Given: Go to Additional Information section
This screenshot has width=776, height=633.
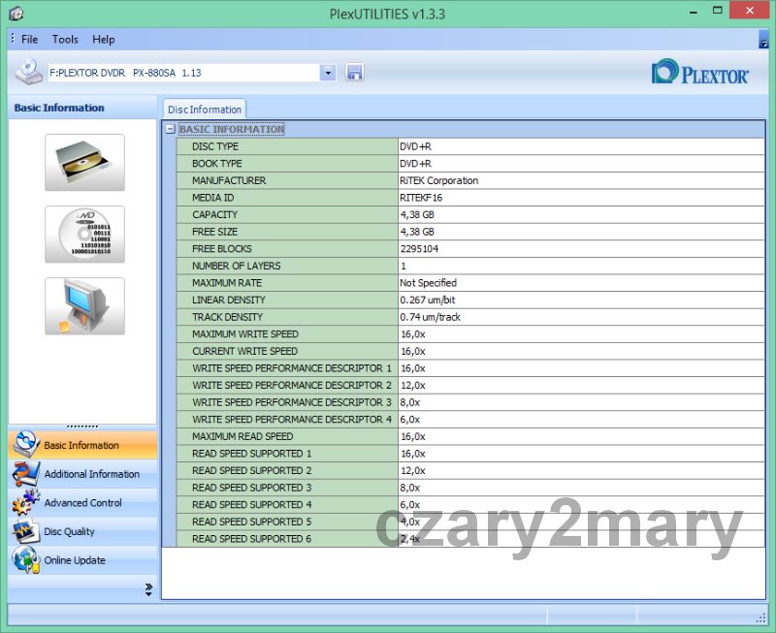Looking at the screenshot, I should click(x=82, y=474).
